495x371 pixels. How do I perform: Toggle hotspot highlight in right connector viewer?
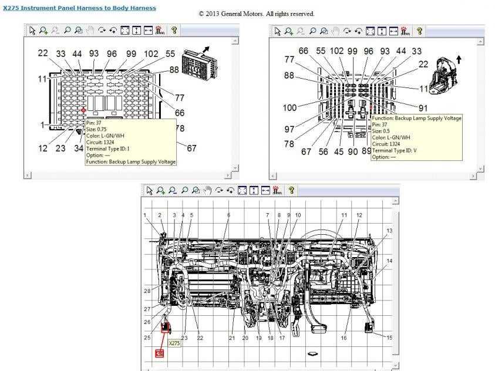[x=405, y=31]
